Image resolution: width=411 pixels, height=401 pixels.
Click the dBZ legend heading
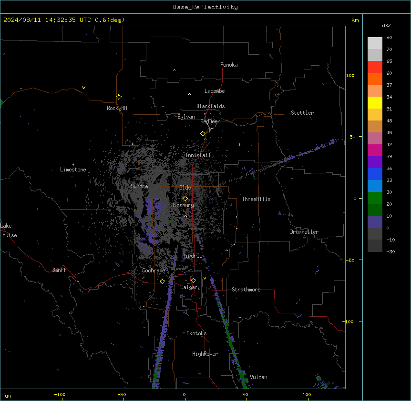coord(386,25)
